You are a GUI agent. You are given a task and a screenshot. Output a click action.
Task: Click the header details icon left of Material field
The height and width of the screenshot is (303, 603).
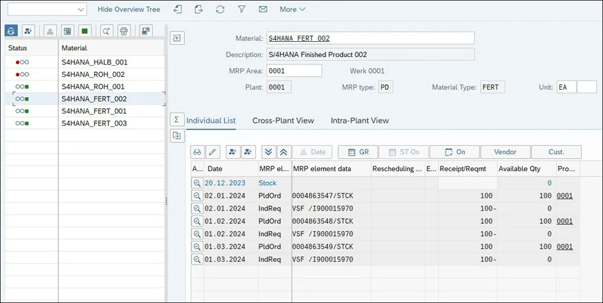(177, 38)
